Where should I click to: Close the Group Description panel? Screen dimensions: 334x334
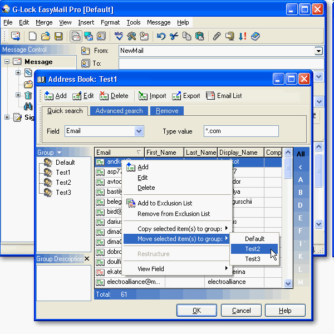coord(87,259)
